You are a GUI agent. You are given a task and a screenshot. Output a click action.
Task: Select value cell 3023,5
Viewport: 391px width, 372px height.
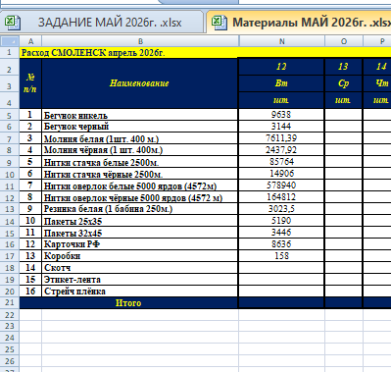point(281,209)
